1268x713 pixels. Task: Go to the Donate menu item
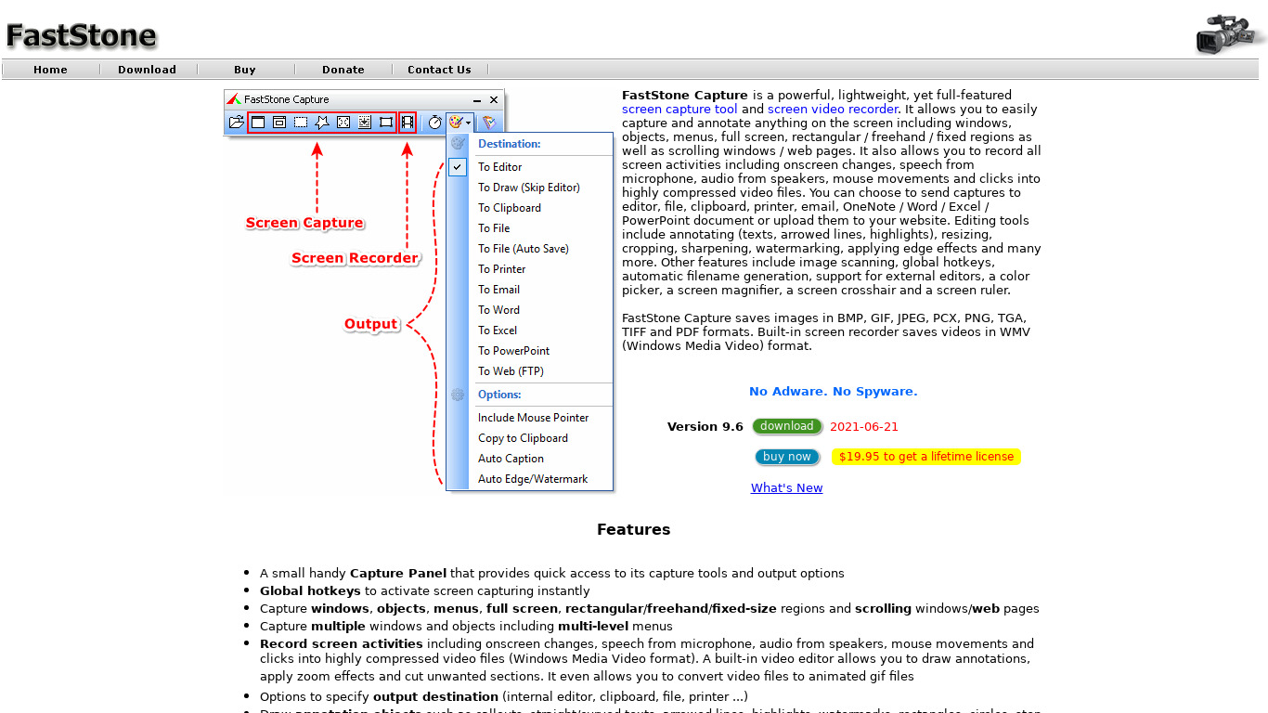coord(343,70)
